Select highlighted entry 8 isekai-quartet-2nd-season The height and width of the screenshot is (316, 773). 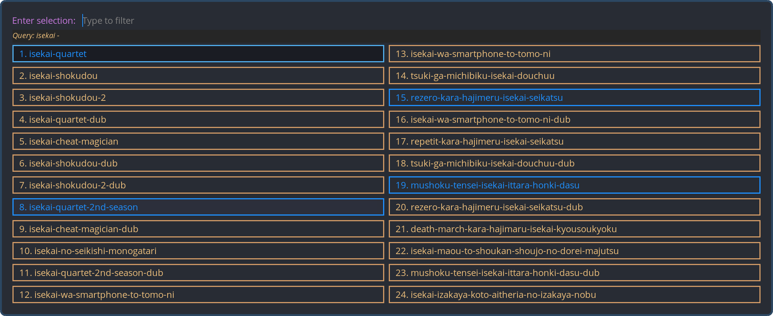point(198,207)
